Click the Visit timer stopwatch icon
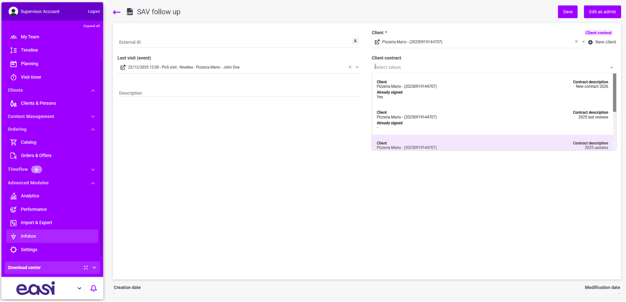Screen dimensions: 626x302 13,77
